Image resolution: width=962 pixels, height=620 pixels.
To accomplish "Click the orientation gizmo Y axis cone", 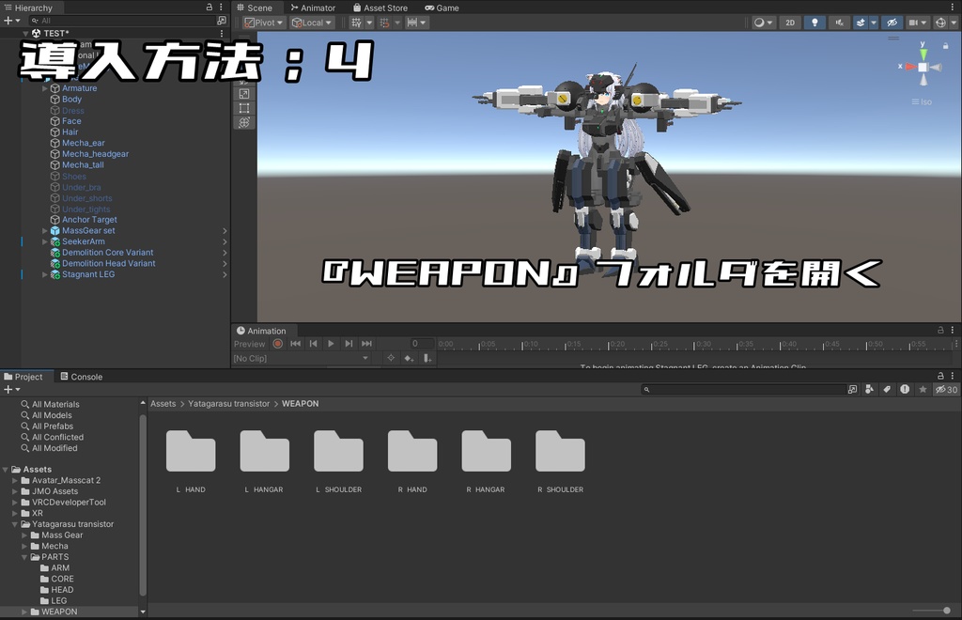I will (923, 54).
